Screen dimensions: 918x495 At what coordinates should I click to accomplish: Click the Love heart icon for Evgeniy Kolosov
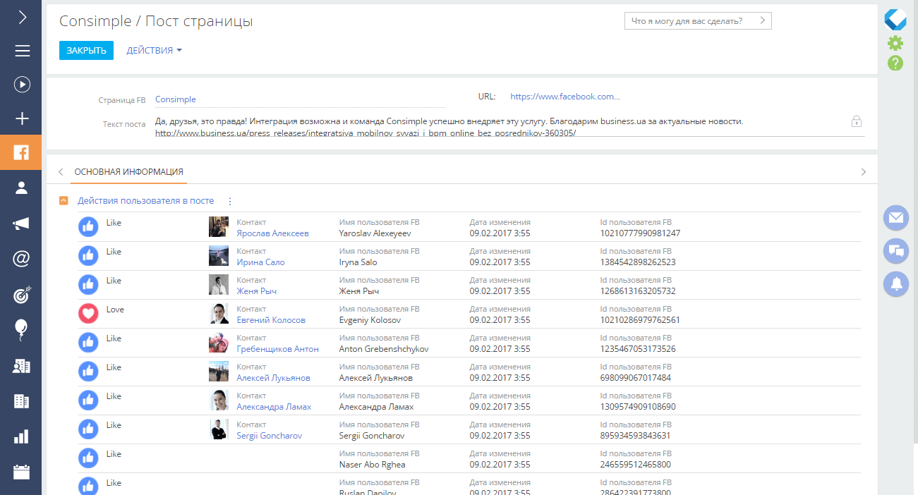pyautogui.click(x=88, y=313)
